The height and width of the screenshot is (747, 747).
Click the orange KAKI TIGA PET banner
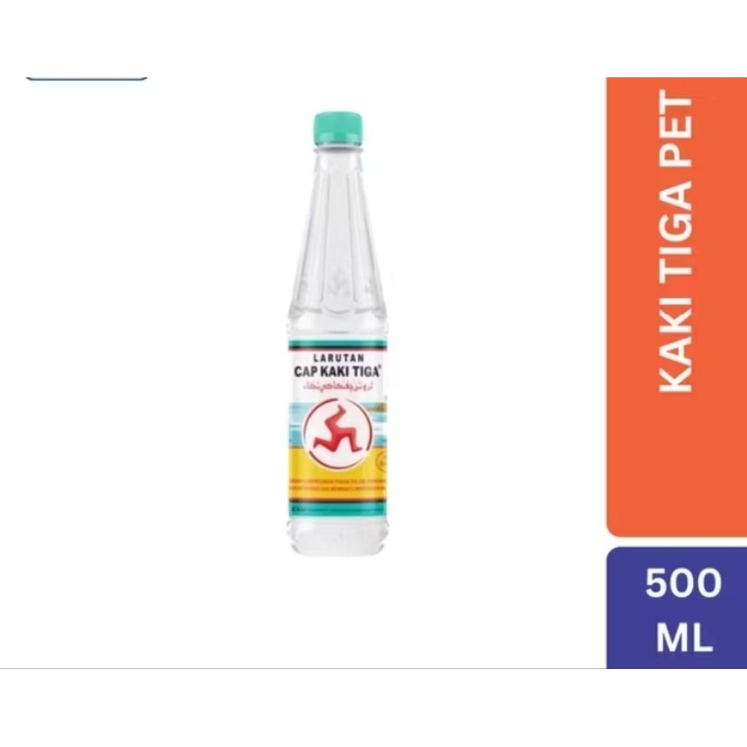(676, 307)
